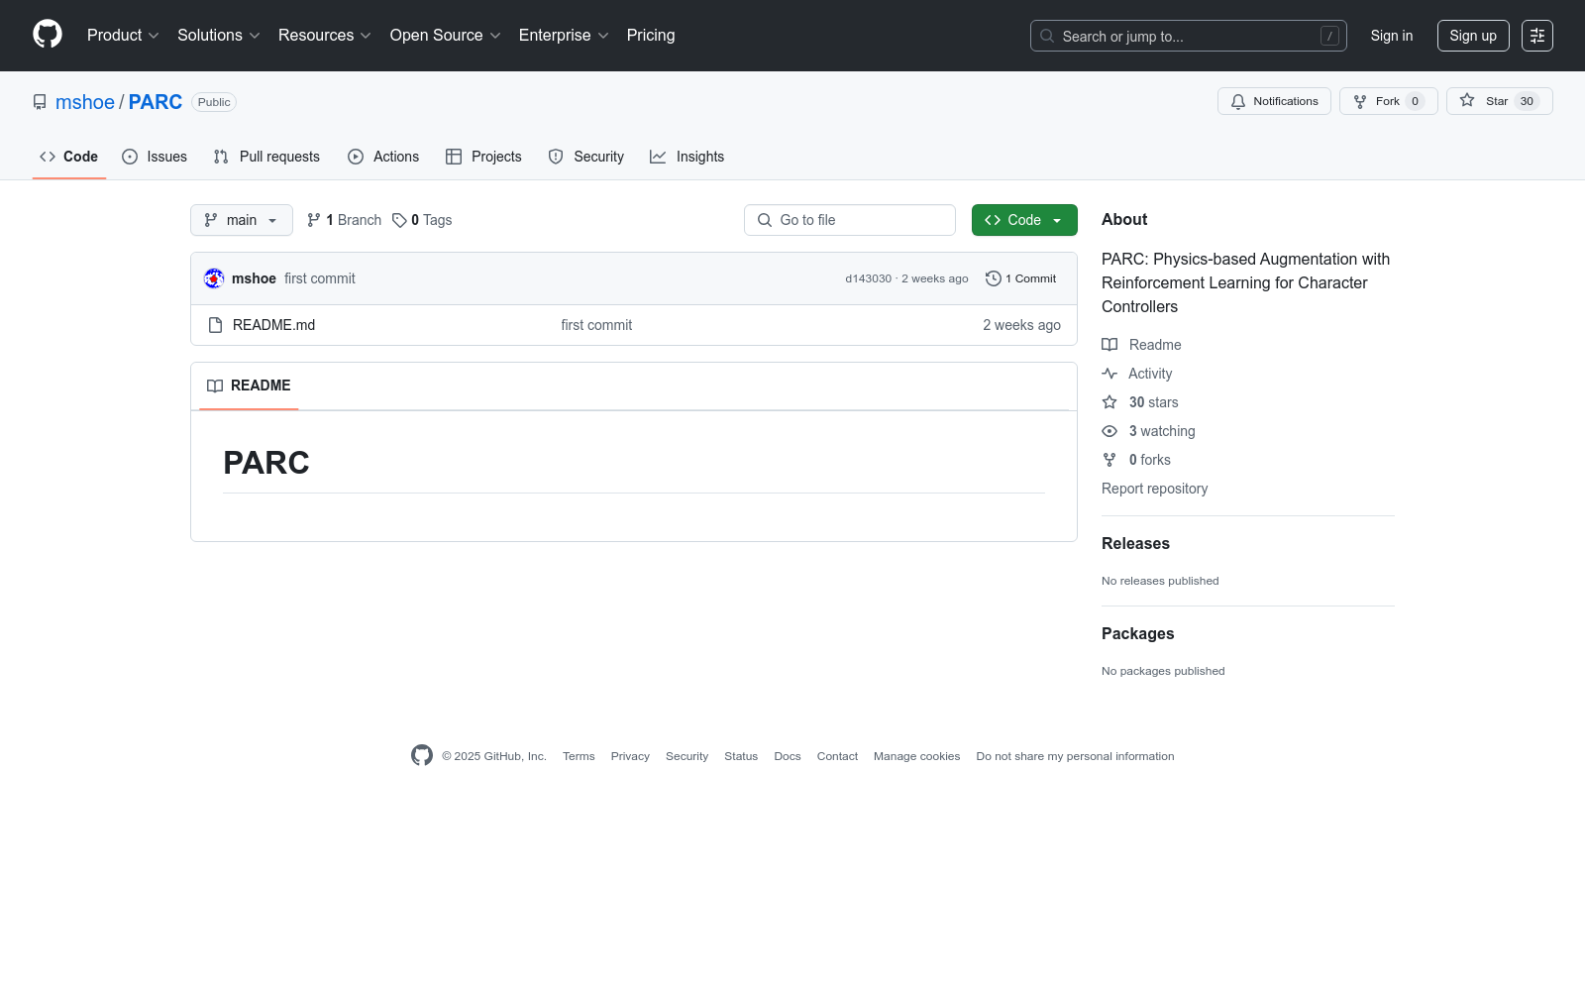
Task: Open the green Code dropdown
Action: point(1024,220)
